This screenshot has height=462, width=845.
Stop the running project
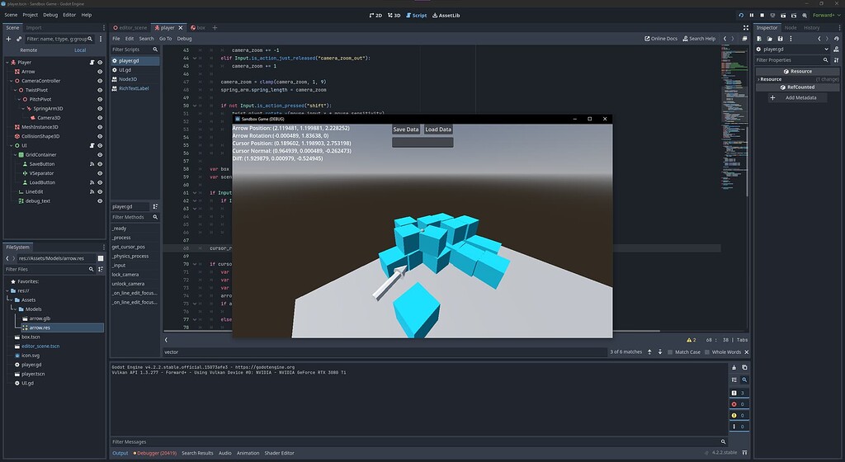point(762,15)
